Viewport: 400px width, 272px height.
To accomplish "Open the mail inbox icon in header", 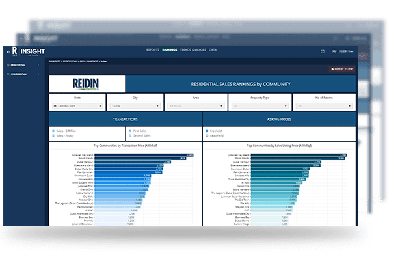I will (323, 51).
